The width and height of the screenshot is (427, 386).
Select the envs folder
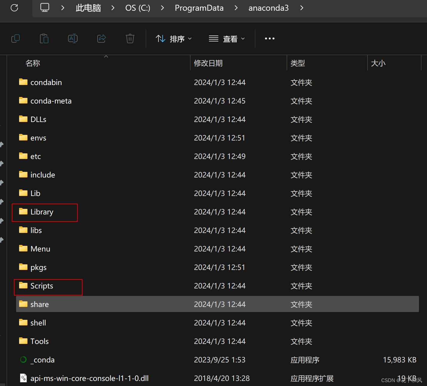tap(38, 138)
